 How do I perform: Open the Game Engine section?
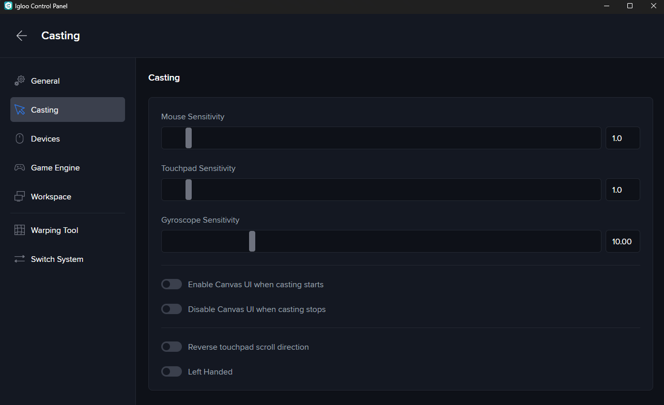click(x=55, y=168)
